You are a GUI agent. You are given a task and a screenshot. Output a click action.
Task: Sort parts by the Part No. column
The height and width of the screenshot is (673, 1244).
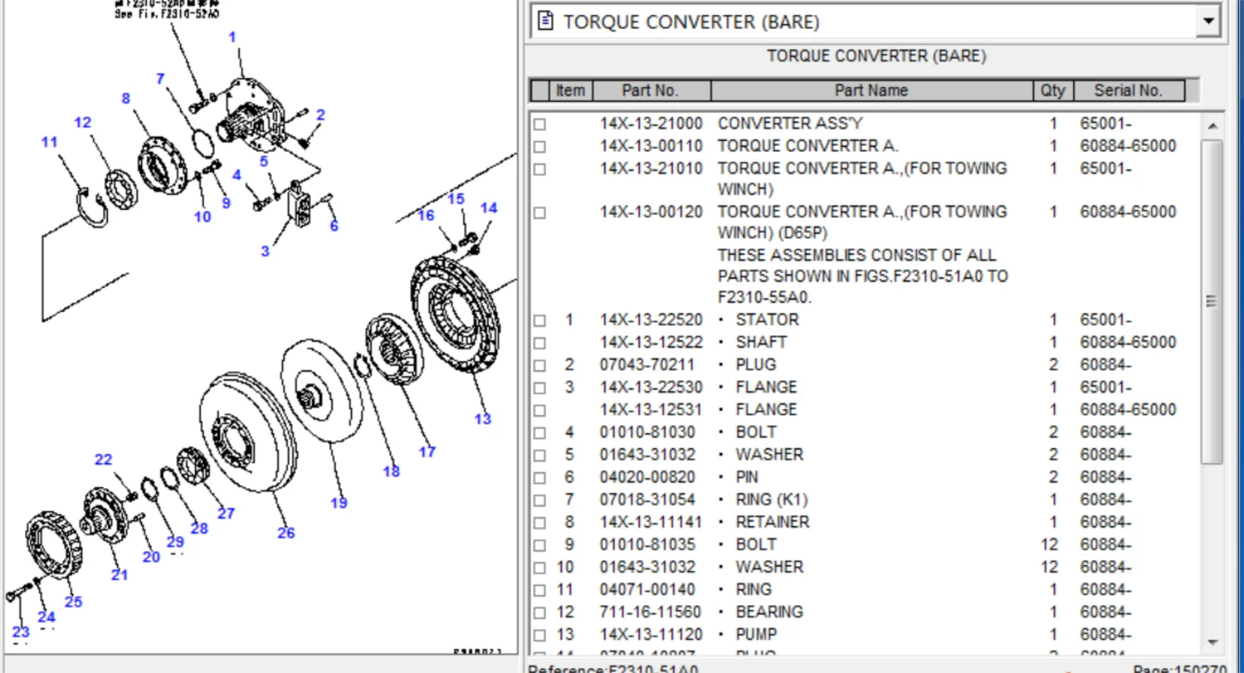click(652, 90)
